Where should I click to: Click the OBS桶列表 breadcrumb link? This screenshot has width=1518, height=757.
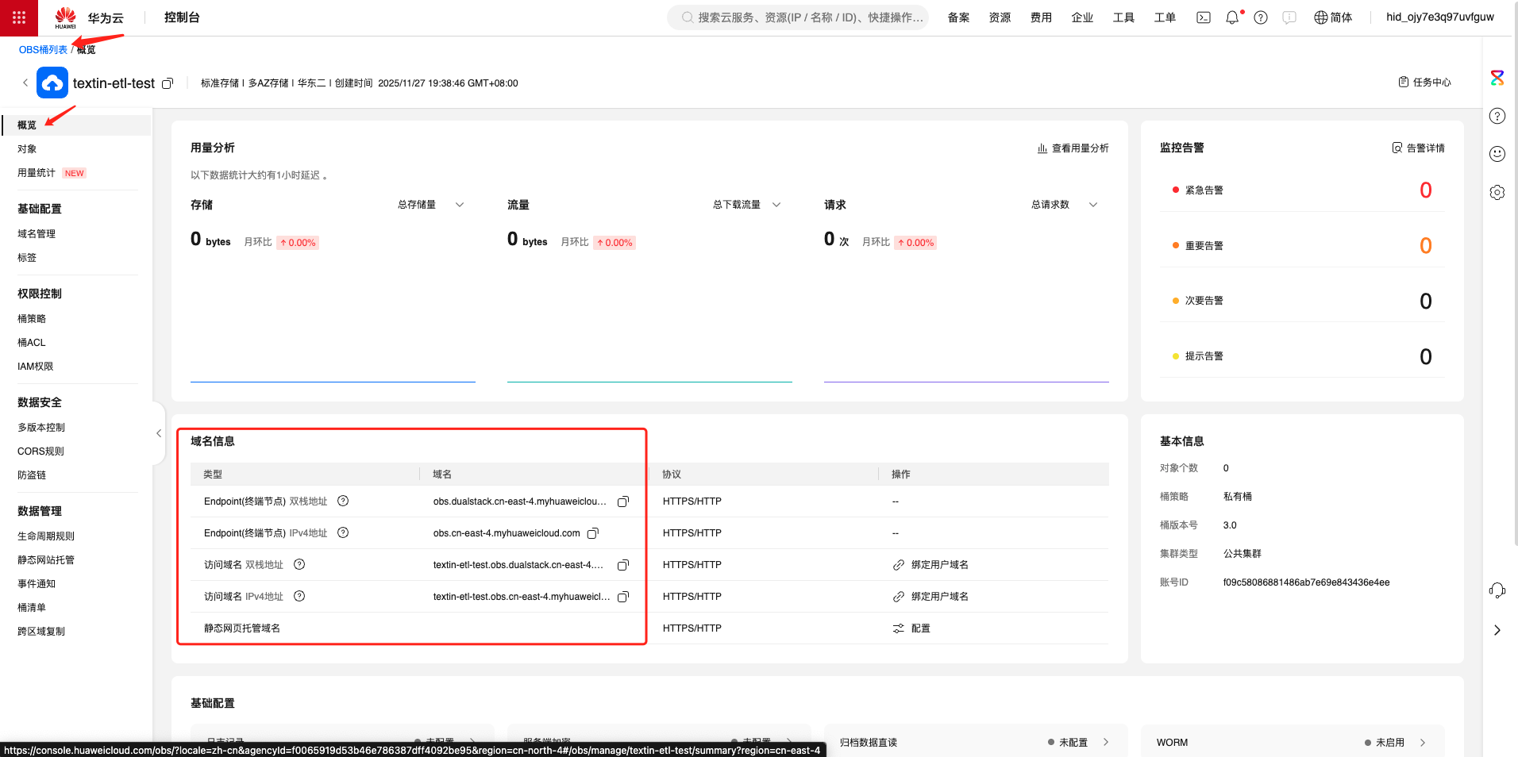[x=43, y=50]
